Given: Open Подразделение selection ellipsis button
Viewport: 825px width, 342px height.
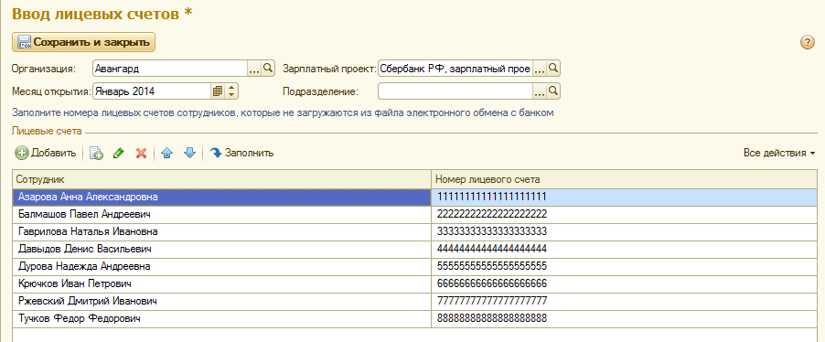Looking at the screenshot, I should click(x=540, y=91).
